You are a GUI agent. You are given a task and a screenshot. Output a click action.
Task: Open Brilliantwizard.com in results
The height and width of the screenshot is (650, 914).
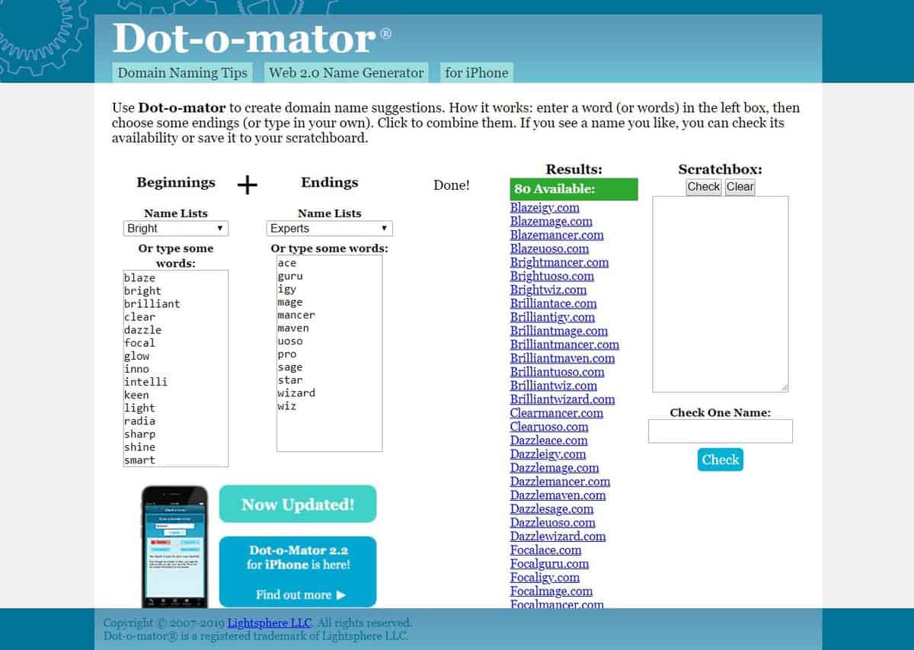pos(562,399)
